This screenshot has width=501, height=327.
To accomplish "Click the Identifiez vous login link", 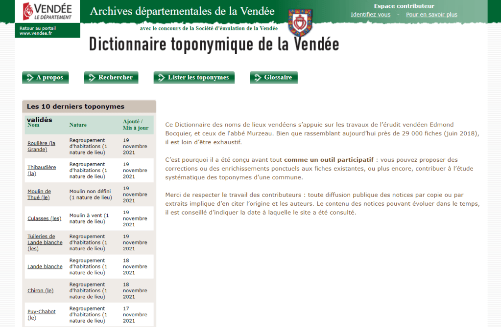I will [370, 15].
